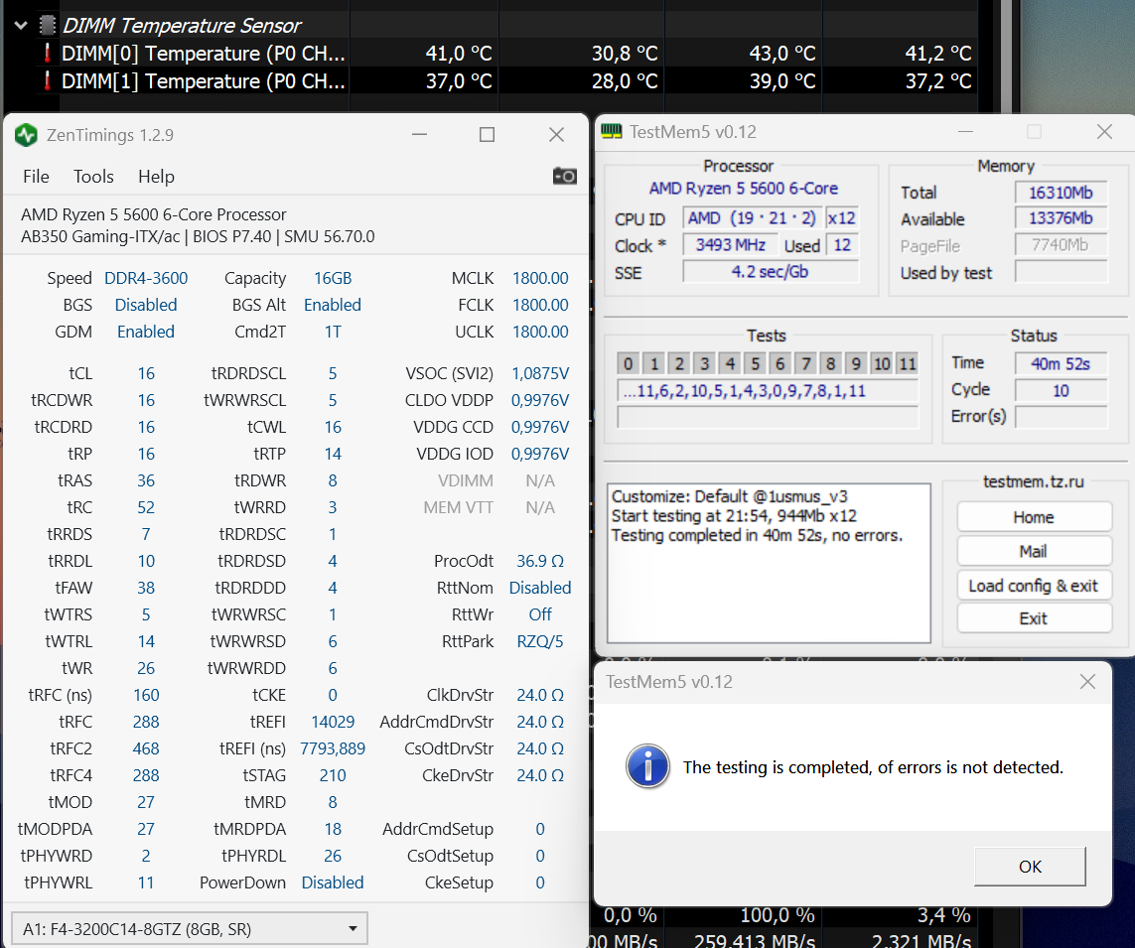Click the tCL value 16
Viewport: 1135px width, 948px height.
pyautogui.click(x=146, y=373)
